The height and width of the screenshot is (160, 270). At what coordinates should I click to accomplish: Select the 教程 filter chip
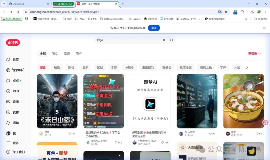[x=100, y=67]
